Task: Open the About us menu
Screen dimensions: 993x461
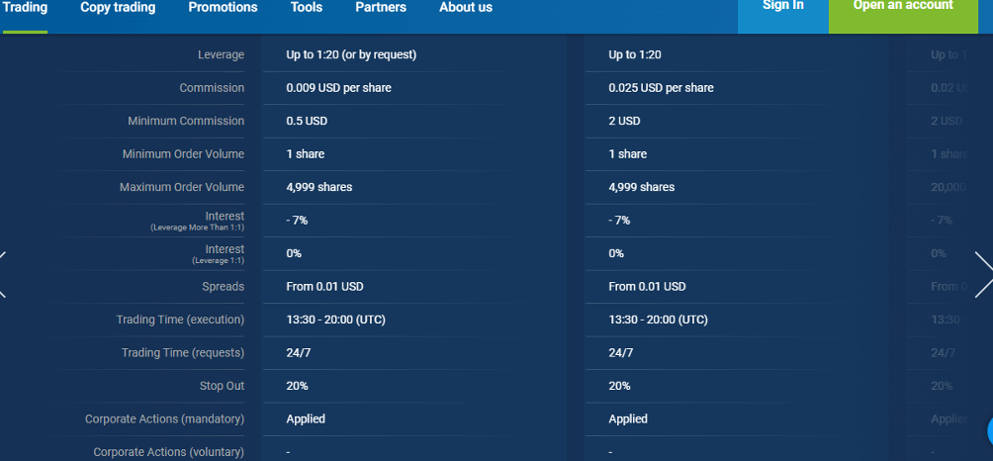Action: [466, 7]
